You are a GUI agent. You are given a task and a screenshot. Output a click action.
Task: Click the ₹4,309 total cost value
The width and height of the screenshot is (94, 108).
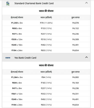(x=76, y=39)
